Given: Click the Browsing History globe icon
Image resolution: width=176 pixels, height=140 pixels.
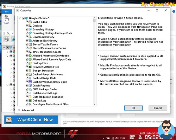Looking at the screenshot, I should pos(30,29).
